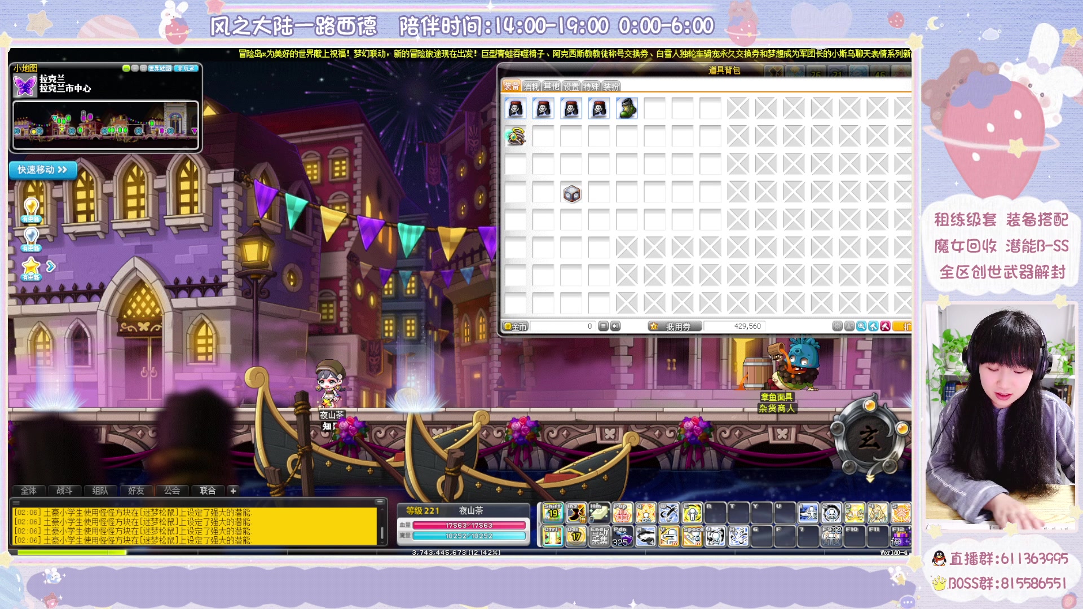Click the lightbulb quest notifier icon

(x=31, y=210)
